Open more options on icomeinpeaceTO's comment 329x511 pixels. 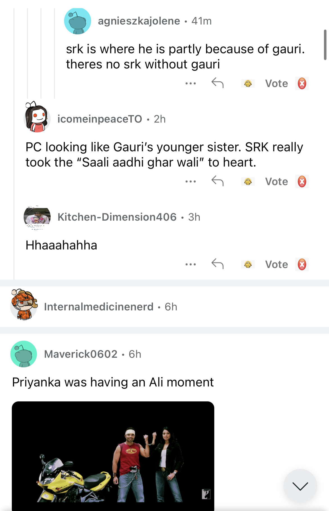tap(191, 181)
